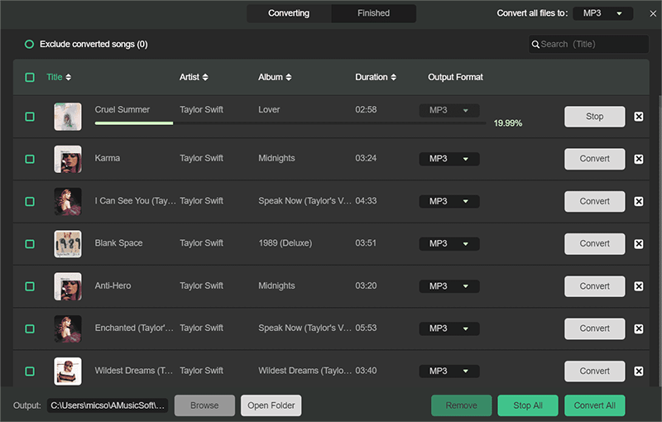Open Wildest Dreams output format dropdown
The width and height of the screenshot is (662, 422).
coord(449,371)
